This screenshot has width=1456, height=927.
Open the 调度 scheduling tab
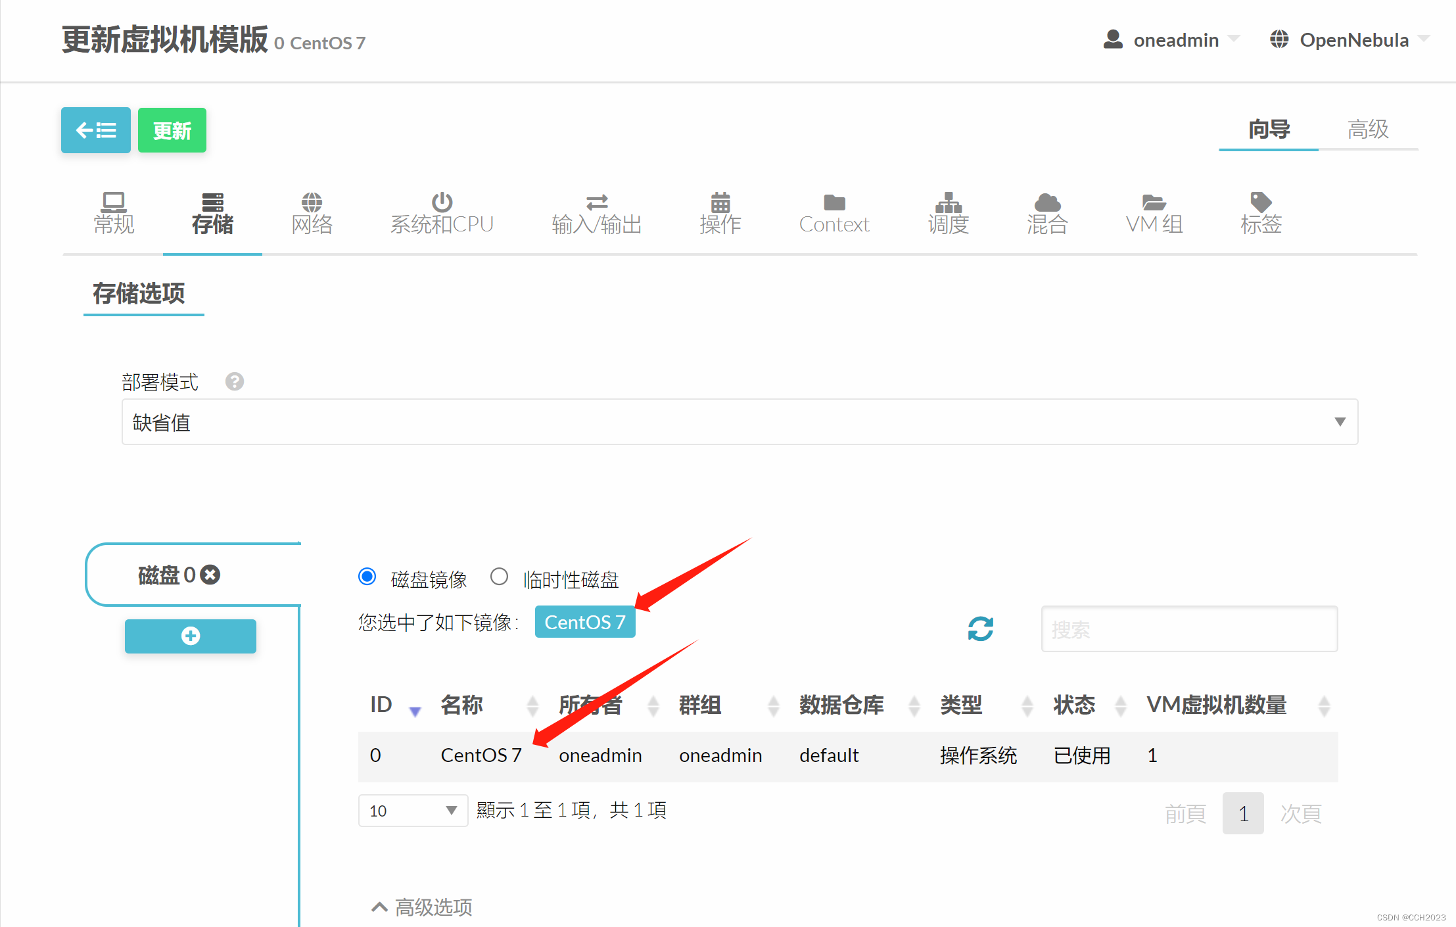point(948,214)
